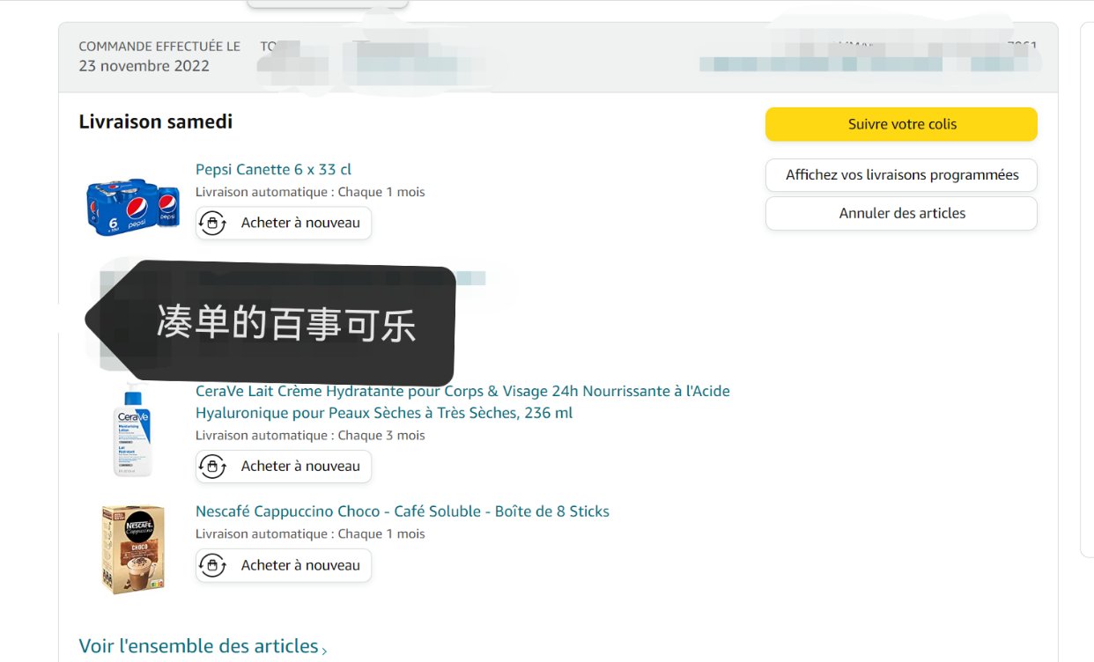This screenshot has height=662, width=1094.
Task: Click the COMMANDE EFFECTUÉE LE label
Action: point(159,47)
